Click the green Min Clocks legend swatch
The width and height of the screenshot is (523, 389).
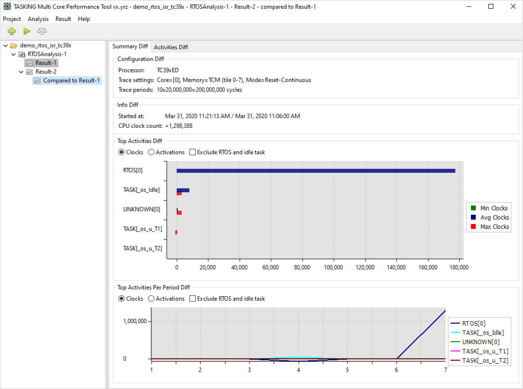coord(473,208)
